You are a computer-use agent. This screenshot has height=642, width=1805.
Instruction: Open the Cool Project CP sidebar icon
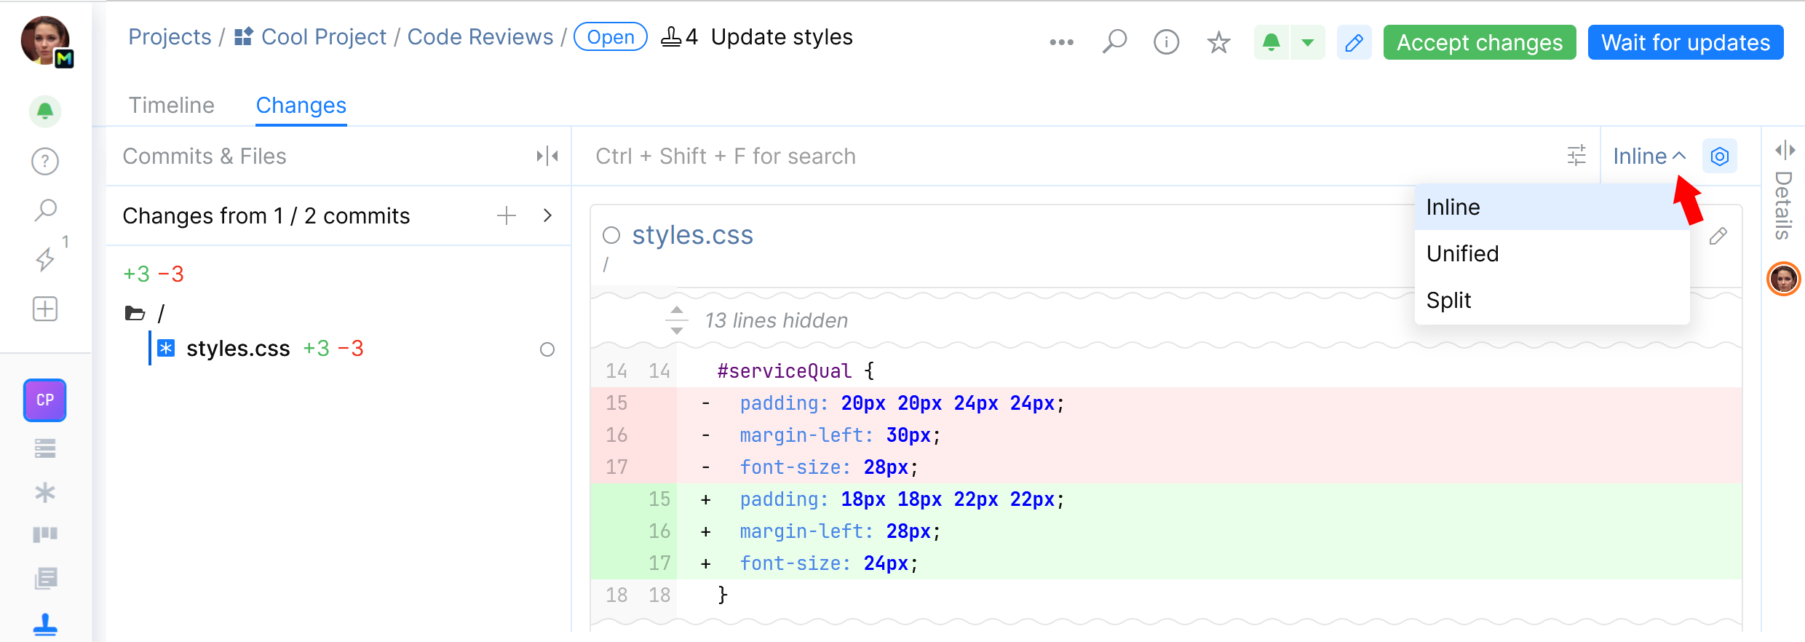tap(45, 400)
